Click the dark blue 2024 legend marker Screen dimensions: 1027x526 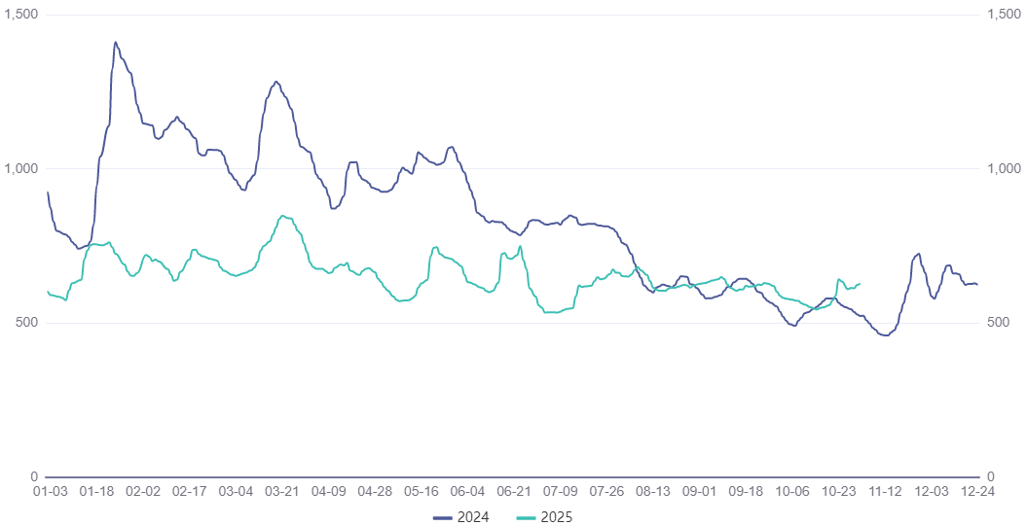(444, 517)
